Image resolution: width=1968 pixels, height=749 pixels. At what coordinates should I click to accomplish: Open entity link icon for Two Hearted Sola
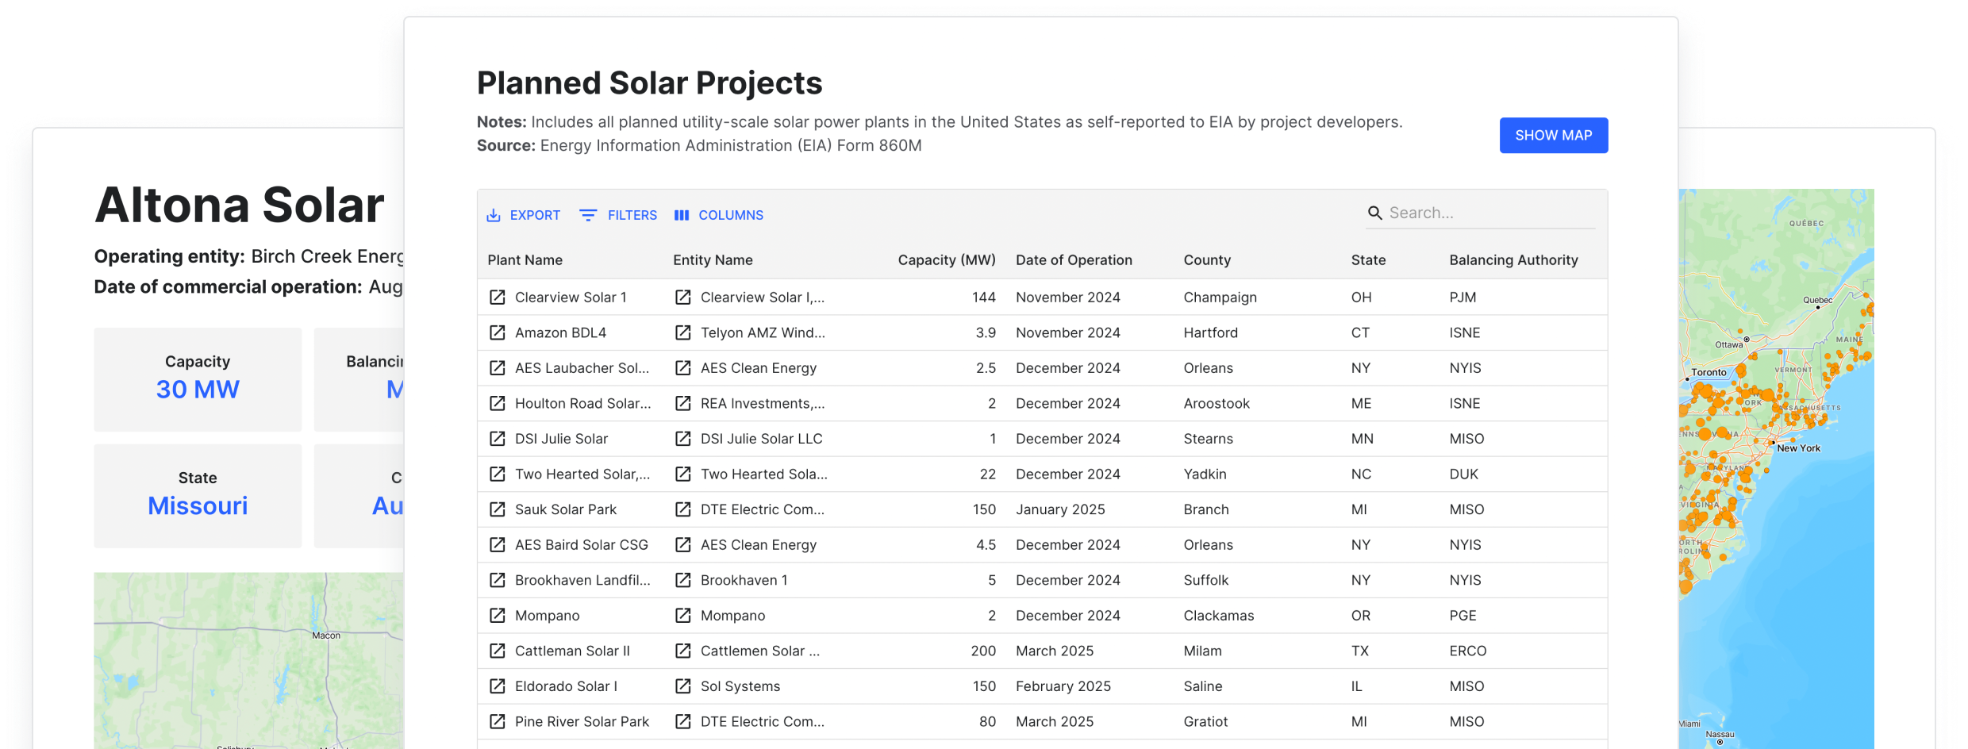[682, 474]
